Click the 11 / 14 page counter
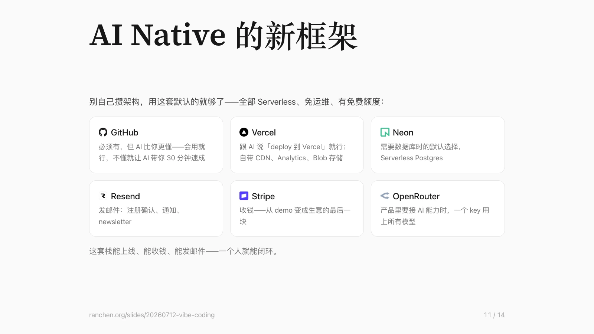 [x=494, y=315]
